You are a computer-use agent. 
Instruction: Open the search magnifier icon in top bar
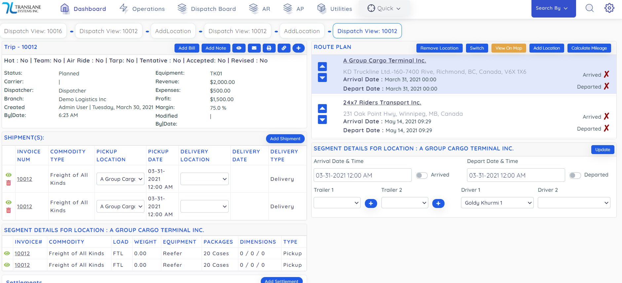click(x=589, y=8)
